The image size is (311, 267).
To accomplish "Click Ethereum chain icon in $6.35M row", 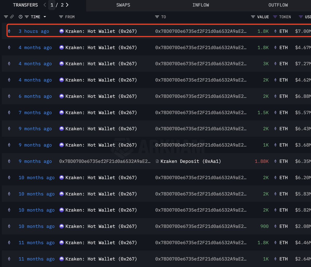I will [9, 161].
